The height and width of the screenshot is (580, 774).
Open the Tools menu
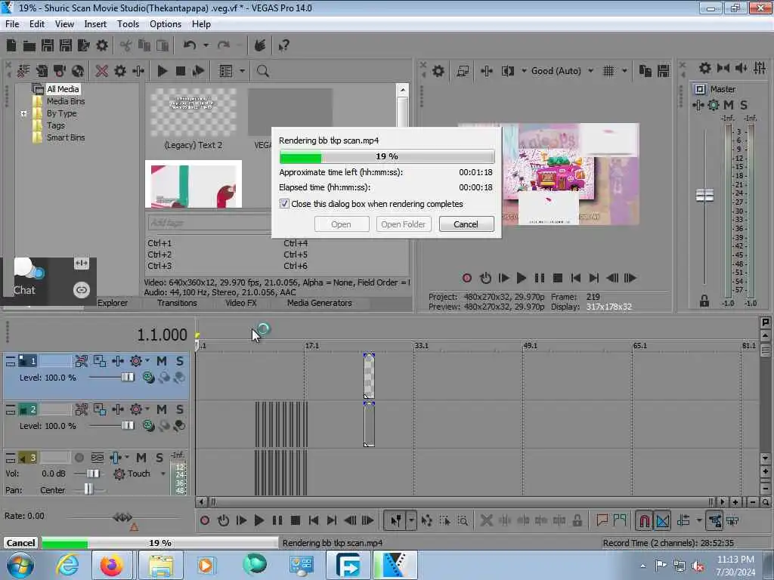[128, 24]
